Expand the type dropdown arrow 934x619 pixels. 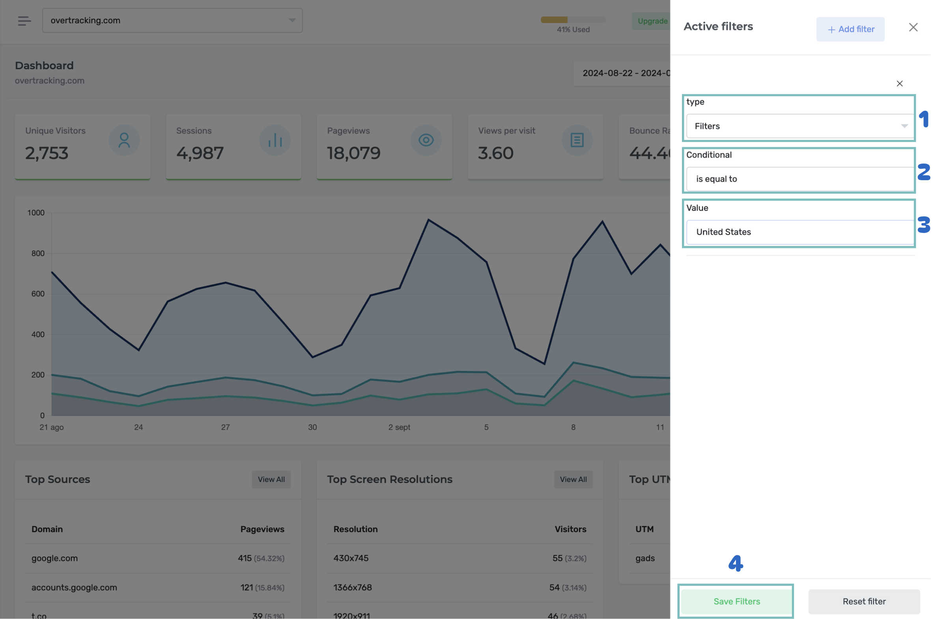pos(904,126)
